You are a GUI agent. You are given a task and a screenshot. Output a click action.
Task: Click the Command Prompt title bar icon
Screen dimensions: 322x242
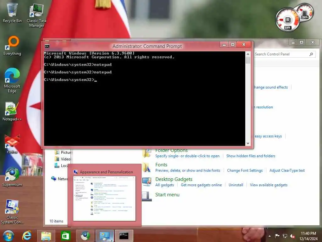click(47, 46)
